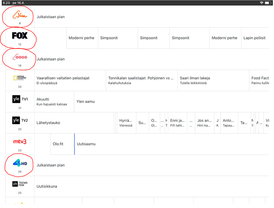
Task: Open Vaarallisen valtatien pelastajat program
Action: coord(70,80)
